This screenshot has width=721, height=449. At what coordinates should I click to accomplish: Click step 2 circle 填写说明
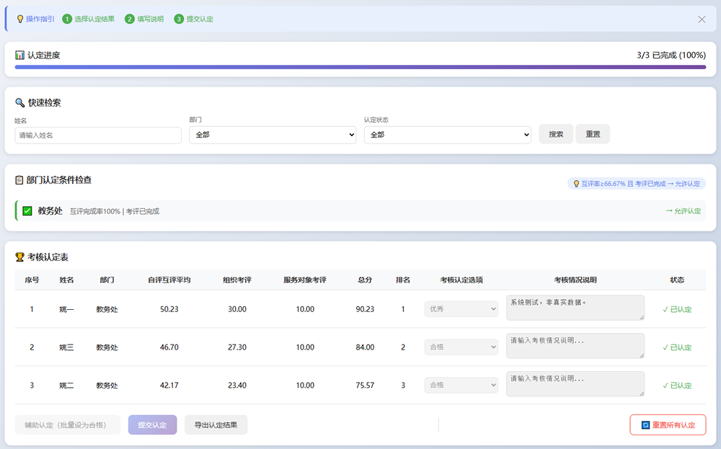[x=130, y=19]
